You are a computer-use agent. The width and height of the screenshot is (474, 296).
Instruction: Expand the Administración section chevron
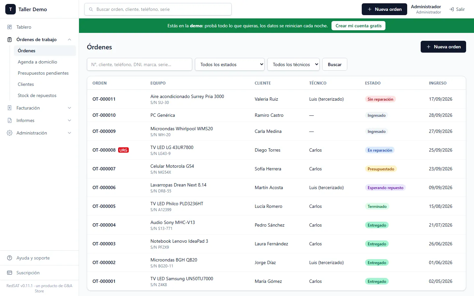click(69, 133)
